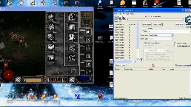
Task: Enable the Hex checkbox
Action: click(x=143, y=31)
